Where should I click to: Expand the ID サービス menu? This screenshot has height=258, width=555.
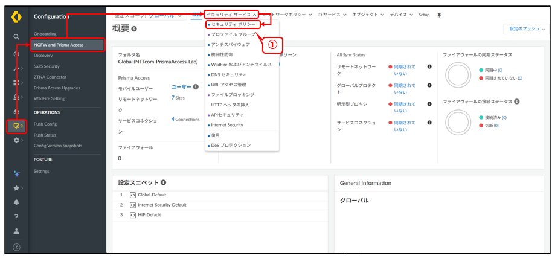coord(332,15)
